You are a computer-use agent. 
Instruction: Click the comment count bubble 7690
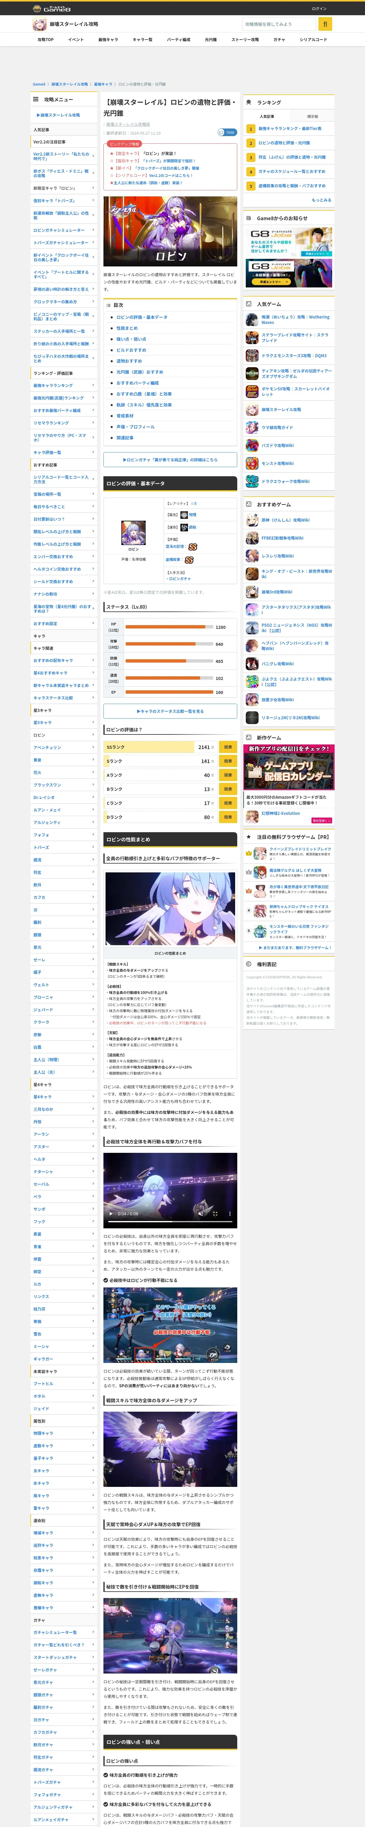(227, 133)
